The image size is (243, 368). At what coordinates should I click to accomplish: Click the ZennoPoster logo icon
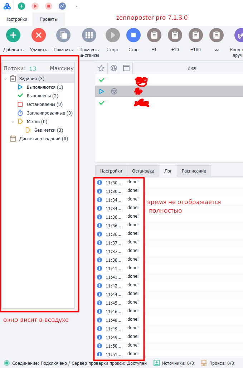click(x=7, y=6)
